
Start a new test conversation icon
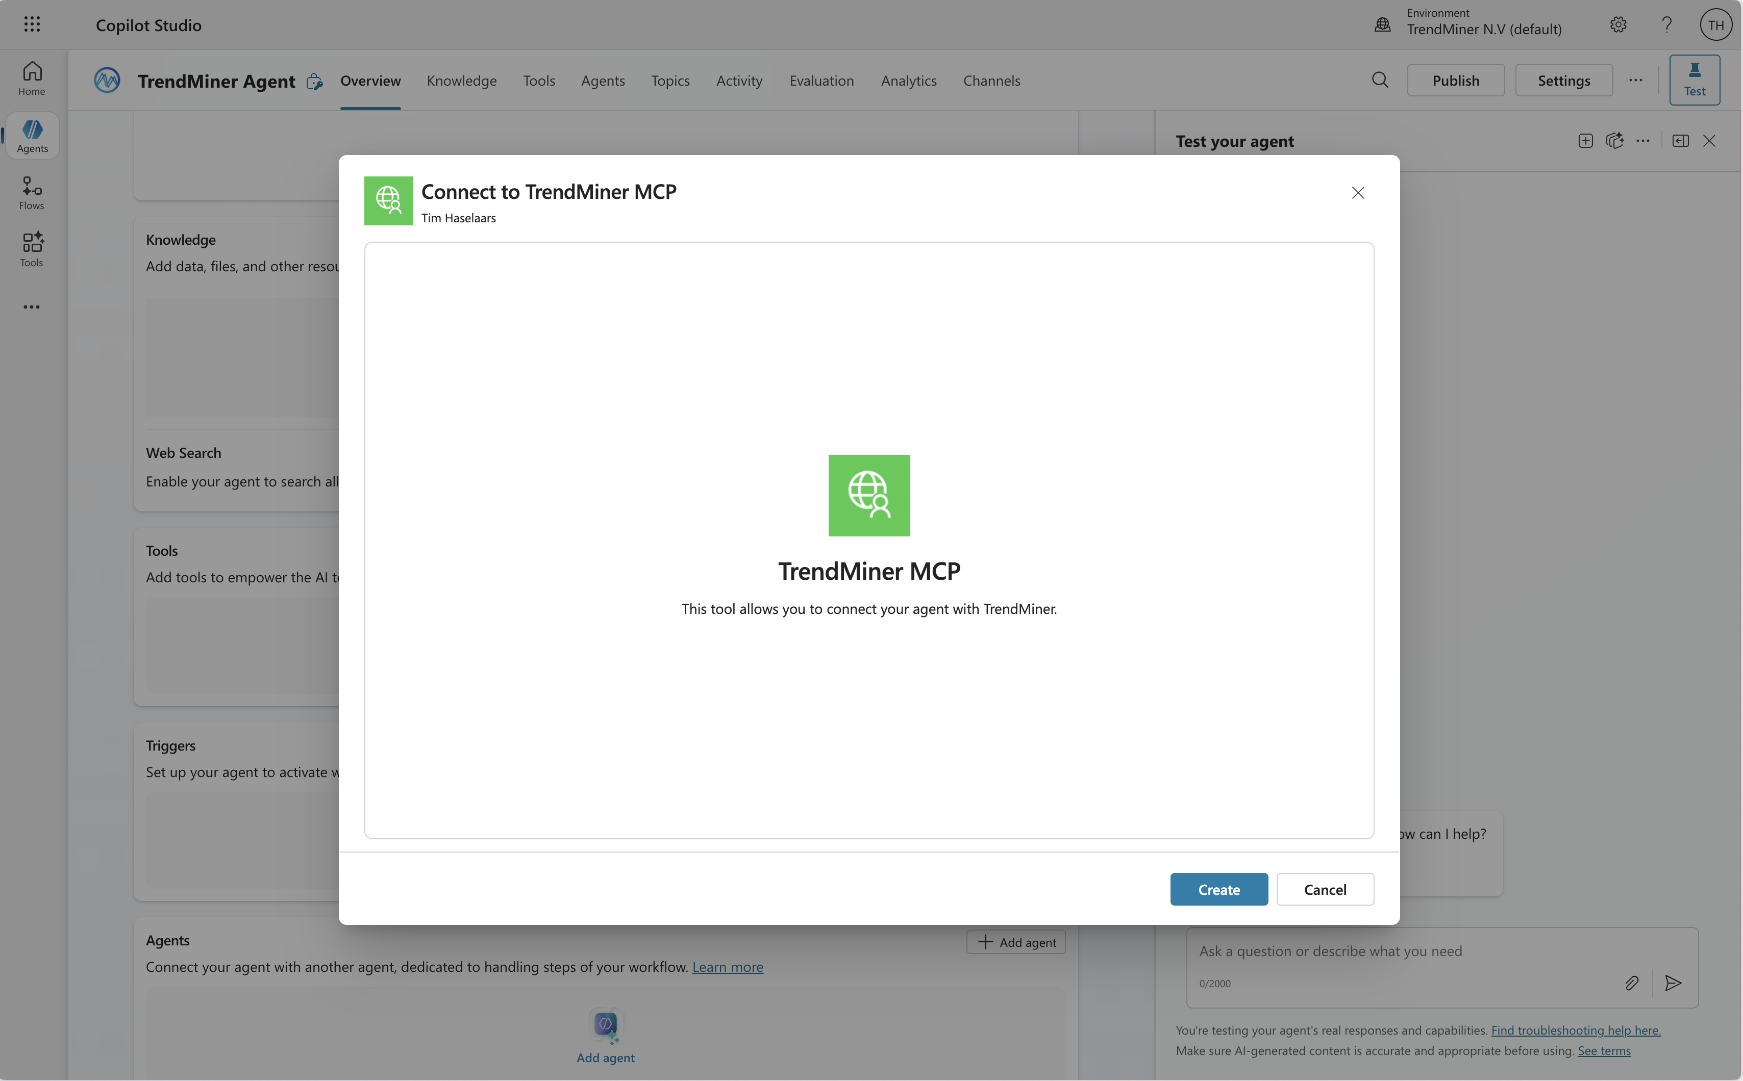click(1585, 141)
